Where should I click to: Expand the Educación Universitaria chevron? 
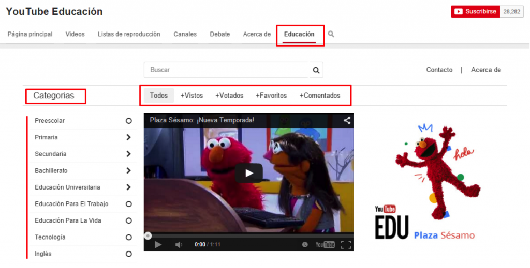(128, 187)
